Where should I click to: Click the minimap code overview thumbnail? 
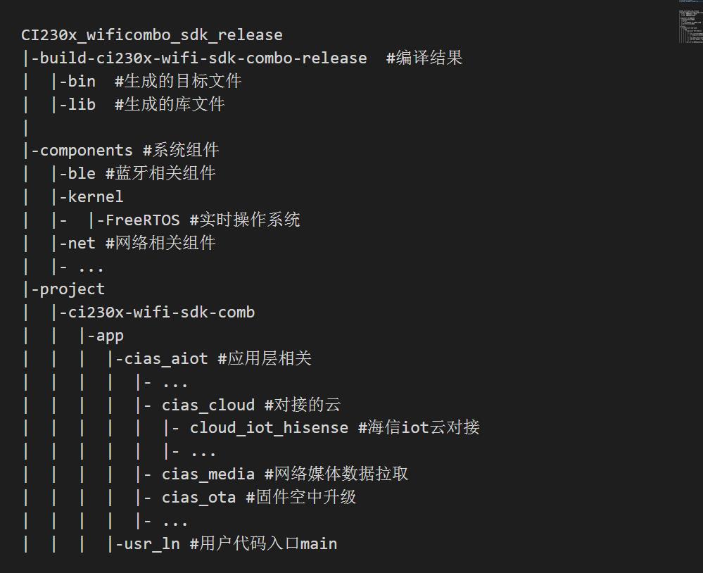[x=690, y=23]
